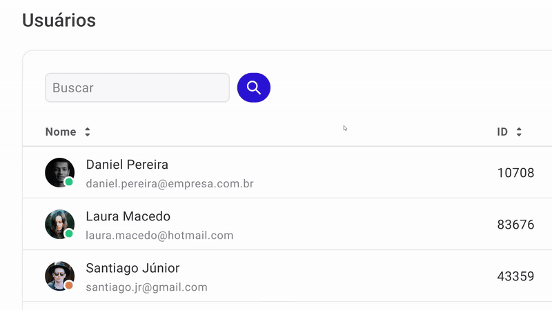Select ID 10708 in first row

click(x=515, y=173)
